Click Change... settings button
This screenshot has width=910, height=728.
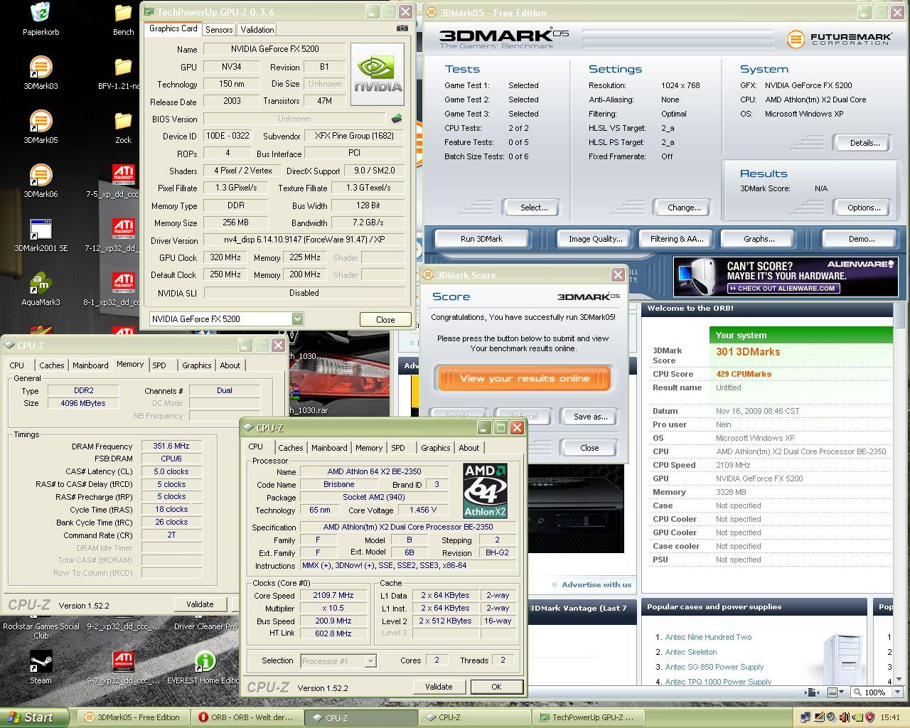(x=684, y=208)
